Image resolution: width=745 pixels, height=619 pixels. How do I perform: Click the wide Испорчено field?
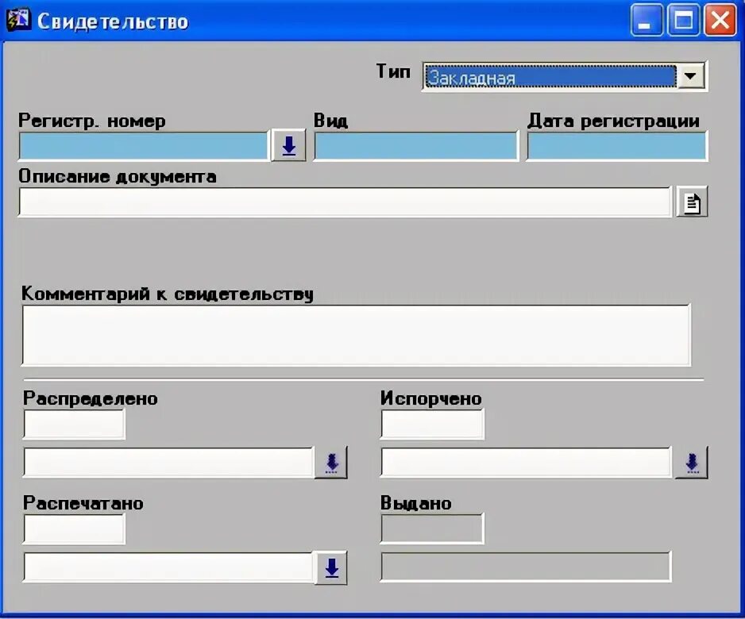526,462
